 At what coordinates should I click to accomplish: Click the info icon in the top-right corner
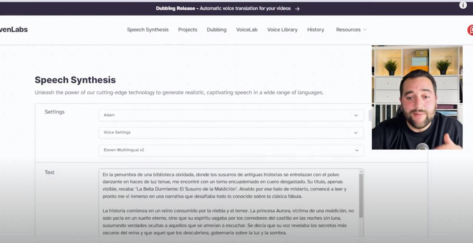click(463, 5)
